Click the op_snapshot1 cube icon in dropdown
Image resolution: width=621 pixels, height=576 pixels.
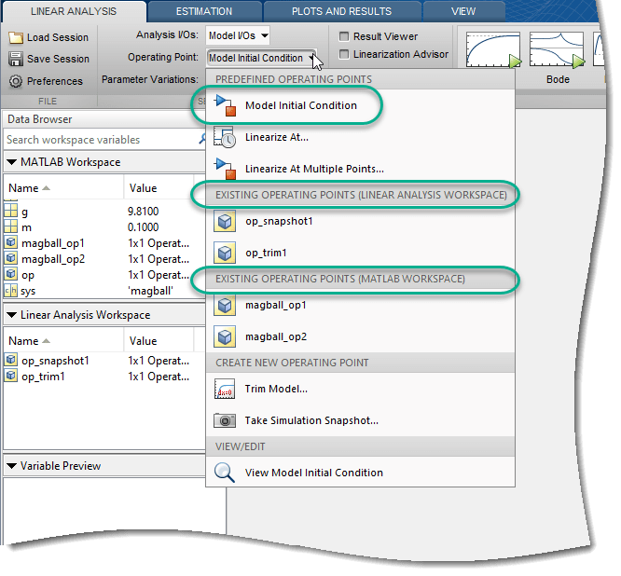pyautogui.click(x=225, y=221)
